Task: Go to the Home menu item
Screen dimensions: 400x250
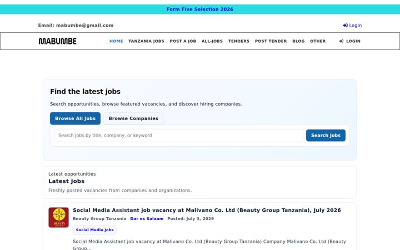Action: coord(116,41)
